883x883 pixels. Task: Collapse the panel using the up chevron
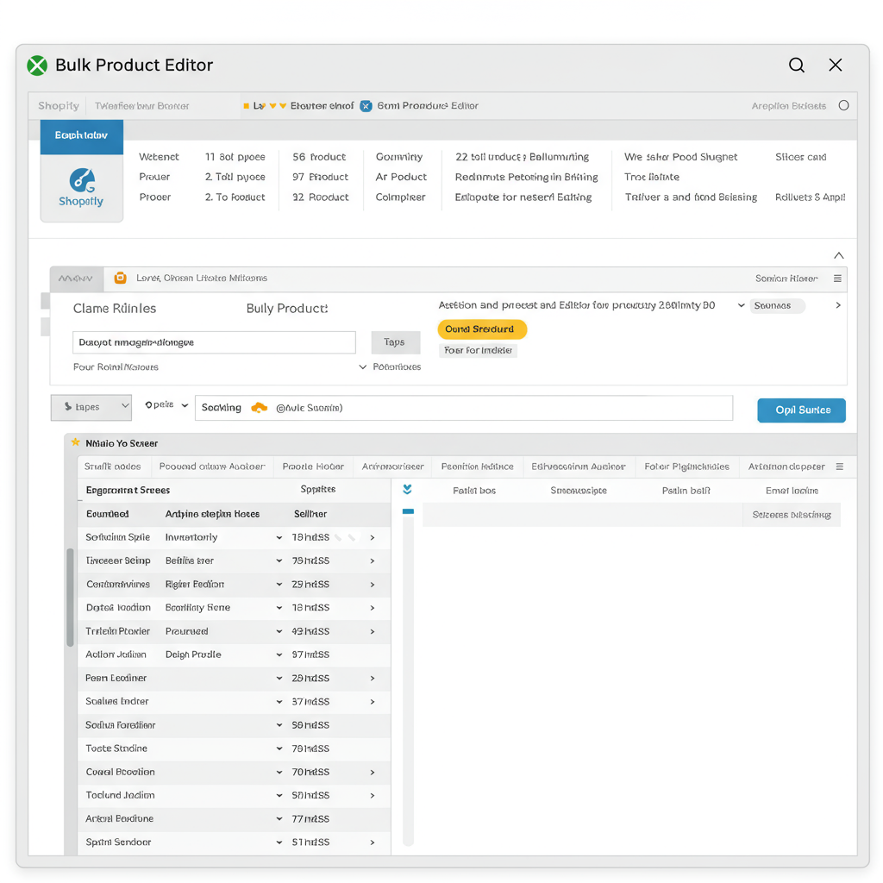pos(838,256)
